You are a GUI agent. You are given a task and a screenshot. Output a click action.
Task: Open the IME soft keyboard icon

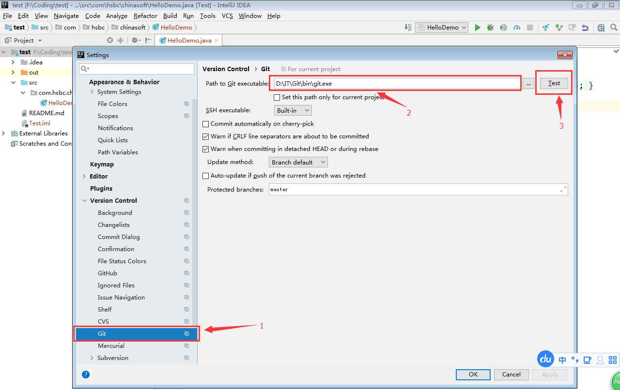point(588,360)
